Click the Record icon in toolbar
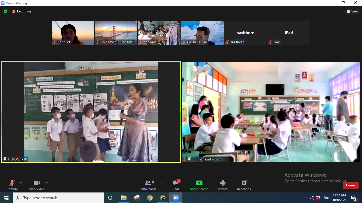Viewport: 362px width, 203px height. 223,183
